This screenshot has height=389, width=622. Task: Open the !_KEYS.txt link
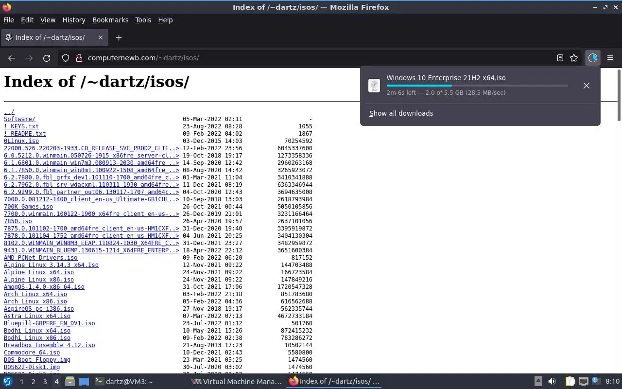tap(21, 126)
